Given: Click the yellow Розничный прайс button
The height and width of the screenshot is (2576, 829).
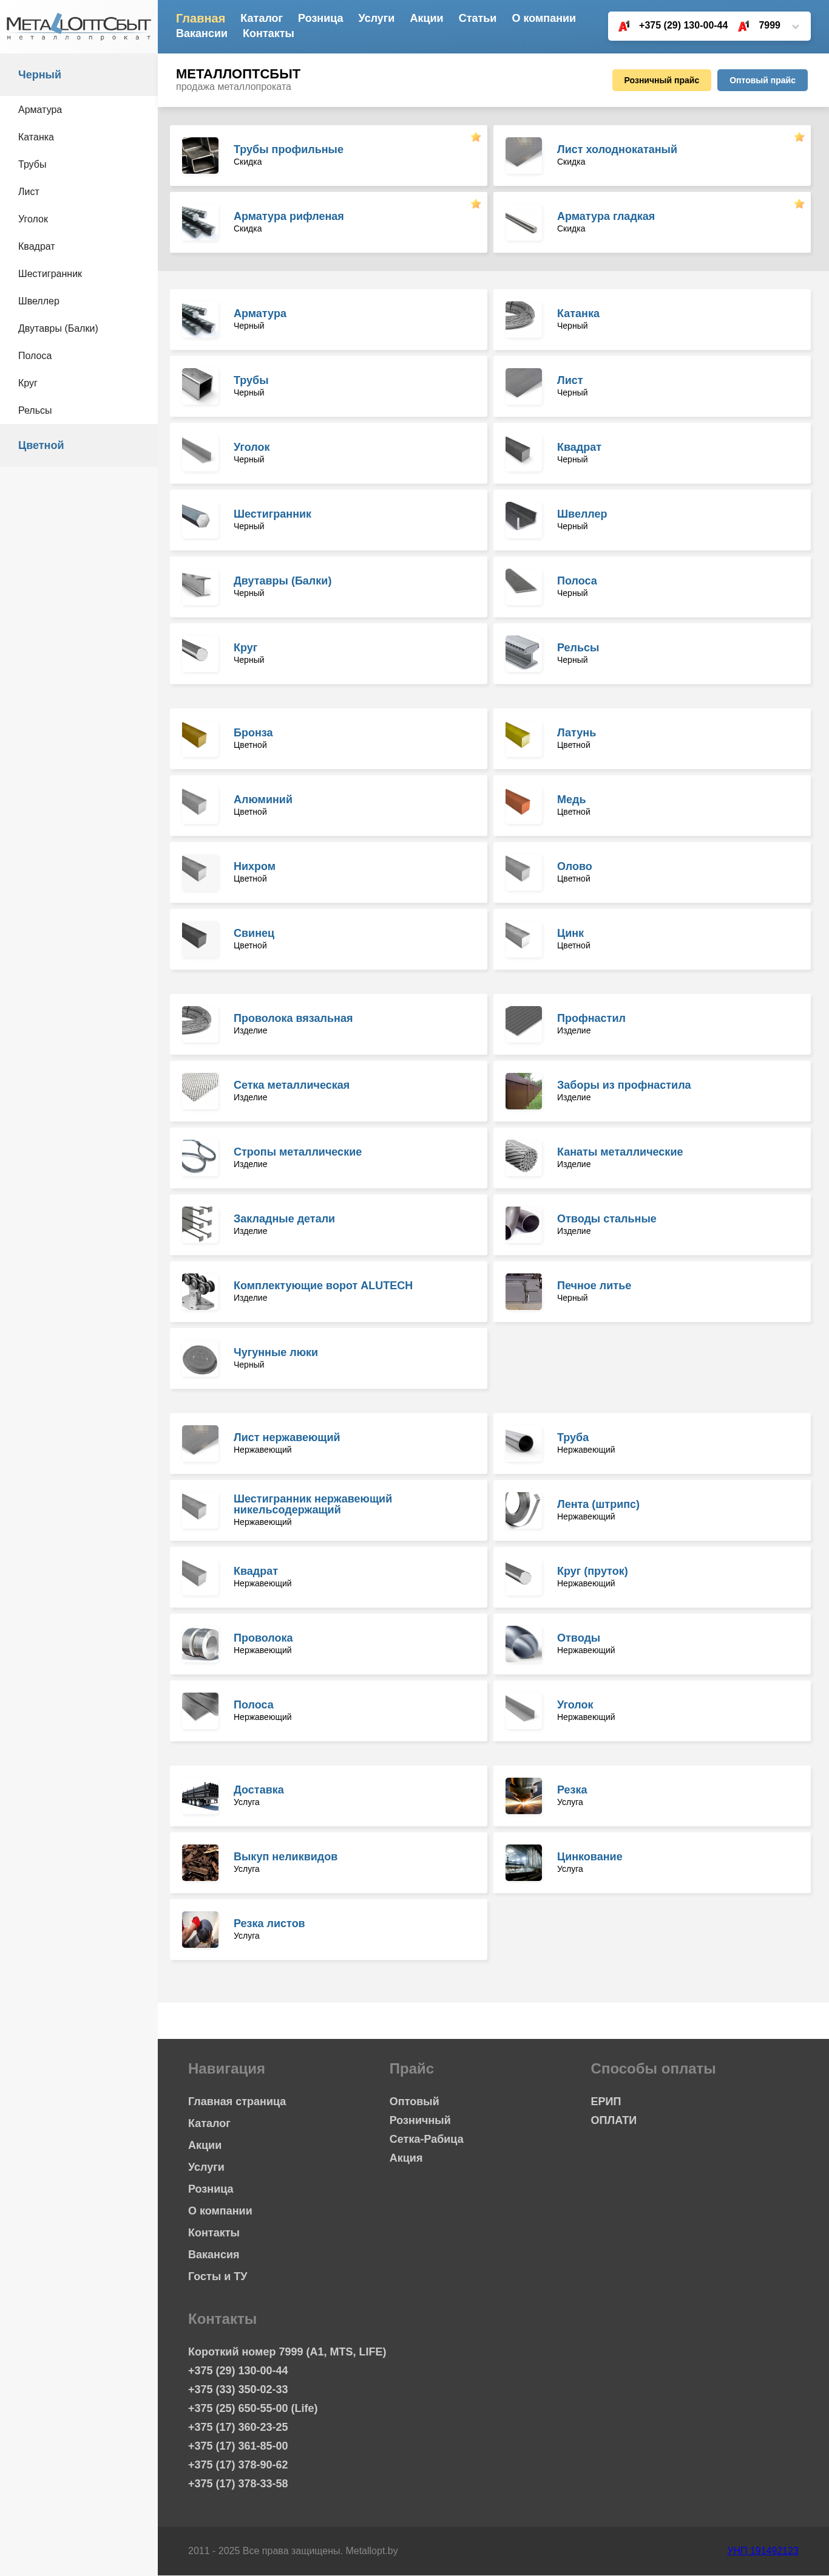Looking at the screenshot, I should (662, 80).
